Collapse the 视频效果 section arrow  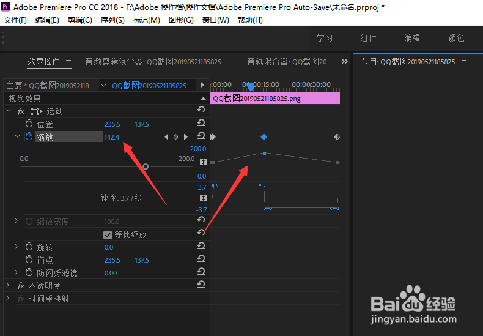203,99
